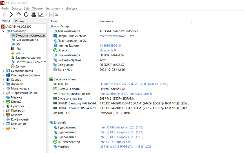Click the Розгін flame icon
Image resolution: width=245 pixels, height=153 pixels.
click(13, 53)
